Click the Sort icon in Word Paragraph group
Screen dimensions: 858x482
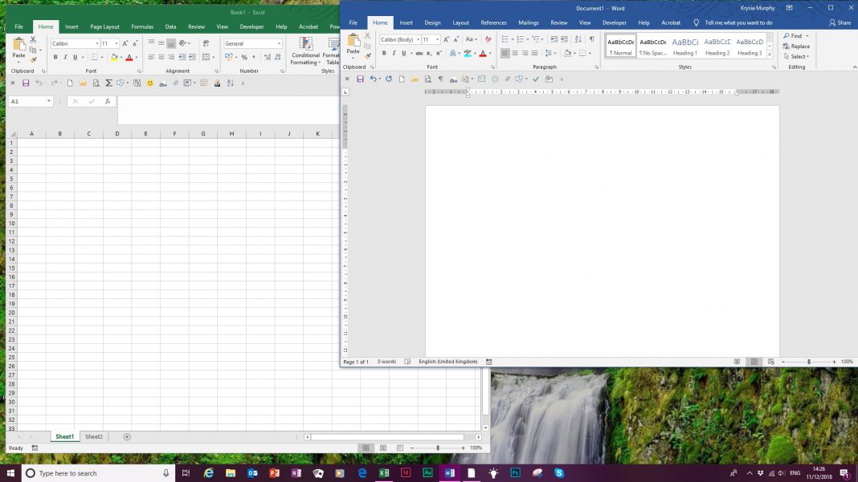coord(578,39)
